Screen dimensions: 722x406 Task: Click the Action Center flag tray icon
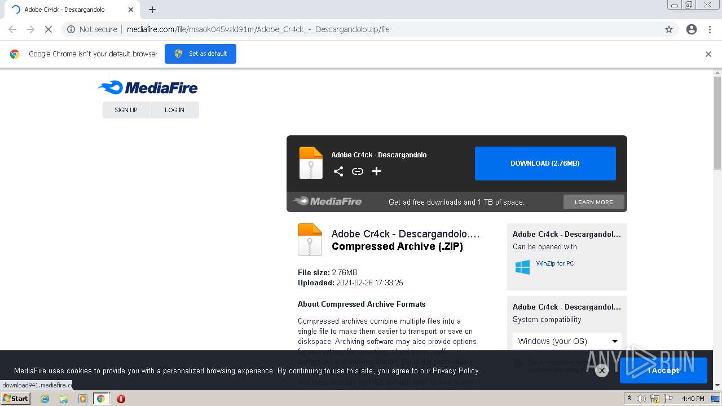[x=668, y=399]
